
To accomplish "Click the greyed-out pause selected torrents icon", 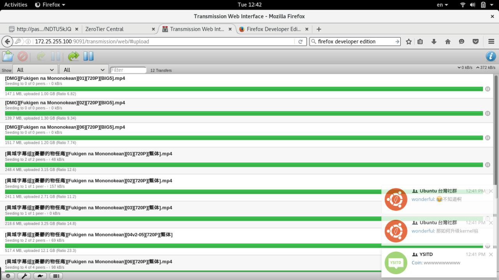I will 55,56.
